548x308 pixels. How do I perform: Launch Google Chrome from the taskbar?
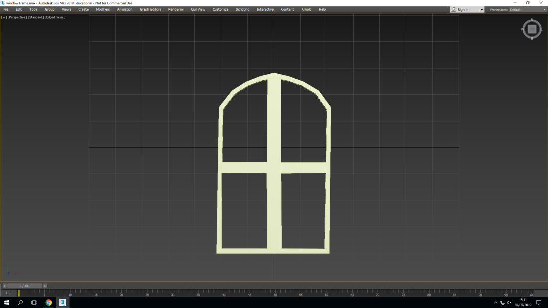click(x=49, y=302)
